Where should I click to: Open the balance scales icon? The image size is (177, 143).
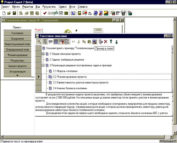coord(90,13)
